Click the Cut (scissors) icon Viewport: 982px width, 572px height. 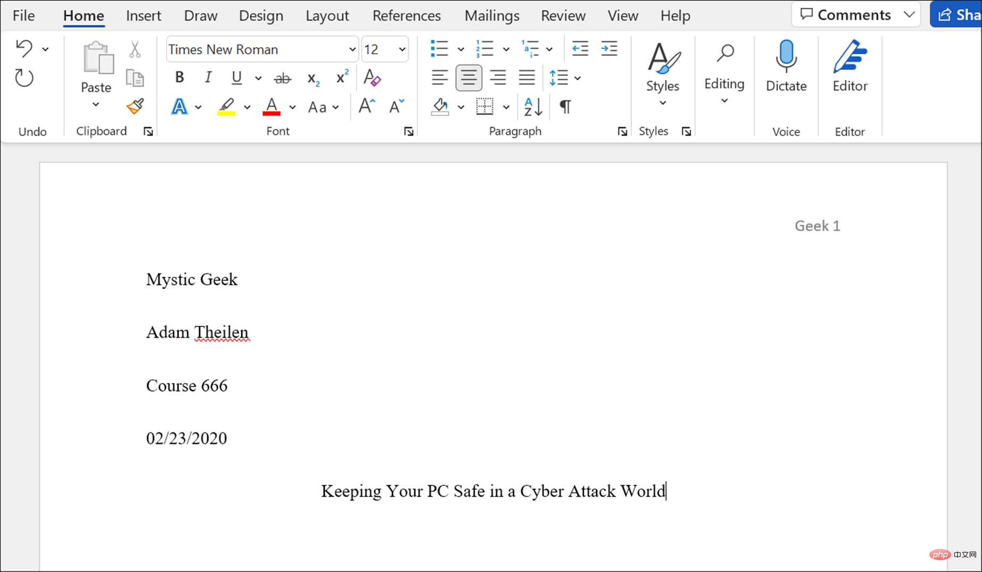[x=135, y=49]
